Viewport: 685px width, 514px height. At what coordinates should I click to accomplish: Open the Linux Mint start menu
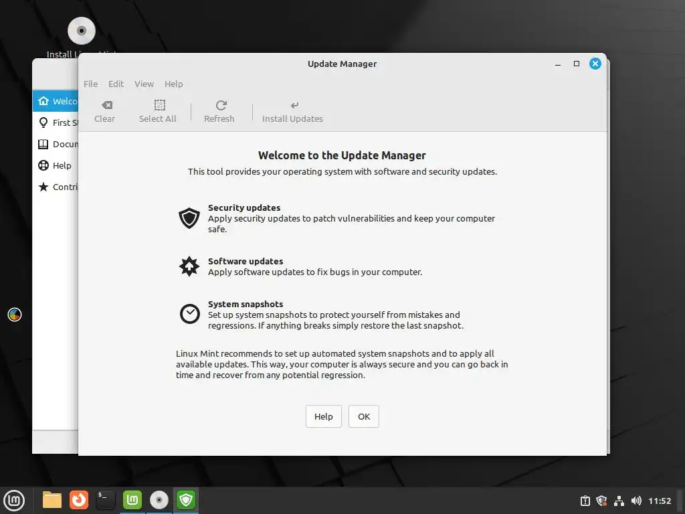(x=14, y=501)
